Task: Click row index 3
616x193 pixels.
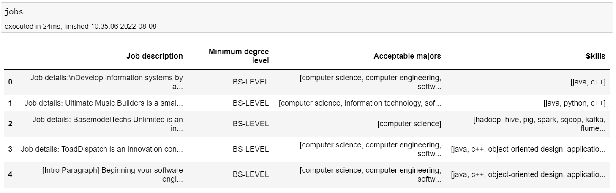Action: 10,149
